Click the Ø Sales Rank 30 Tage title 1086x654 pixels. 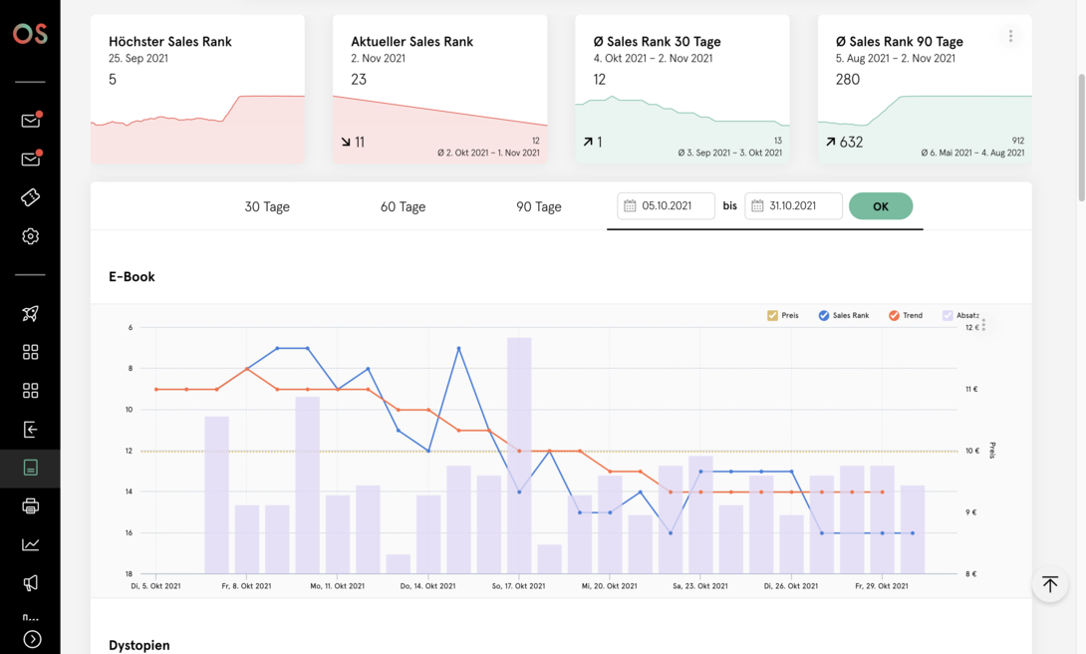(658, 42)
